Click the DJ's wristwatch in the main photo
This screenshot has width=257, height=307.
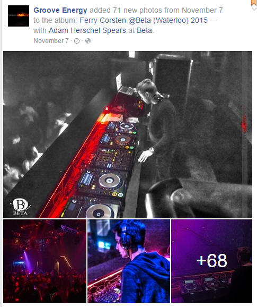[152, 150]
